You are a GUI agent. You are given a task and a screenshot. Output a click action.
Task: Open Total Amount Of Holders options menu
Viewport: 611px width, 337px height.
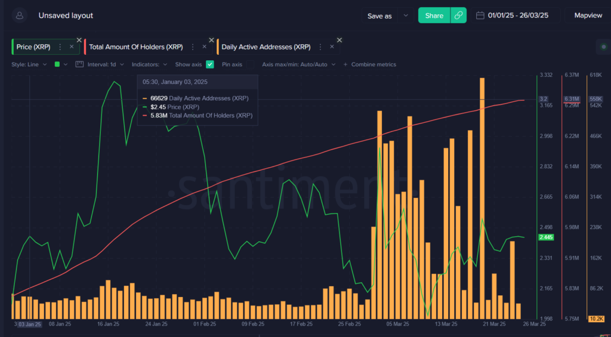coord(192,47)
